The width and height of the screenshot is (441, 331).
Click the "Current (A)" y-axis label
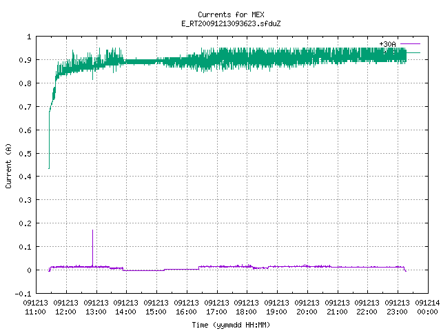8,165
